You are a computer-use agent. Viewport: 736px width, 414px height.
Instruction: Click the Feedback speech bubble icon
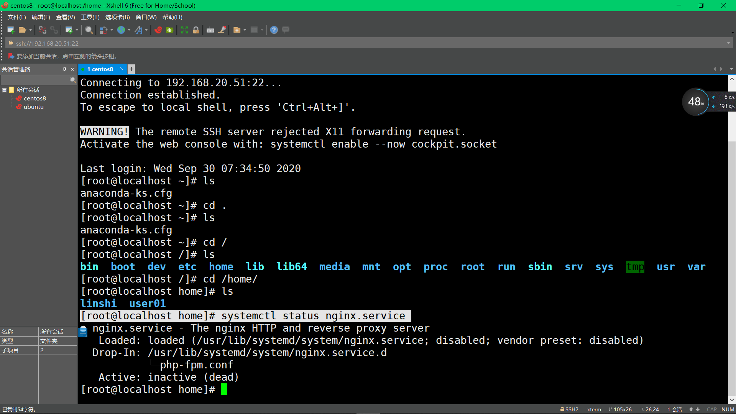[286, 30]
